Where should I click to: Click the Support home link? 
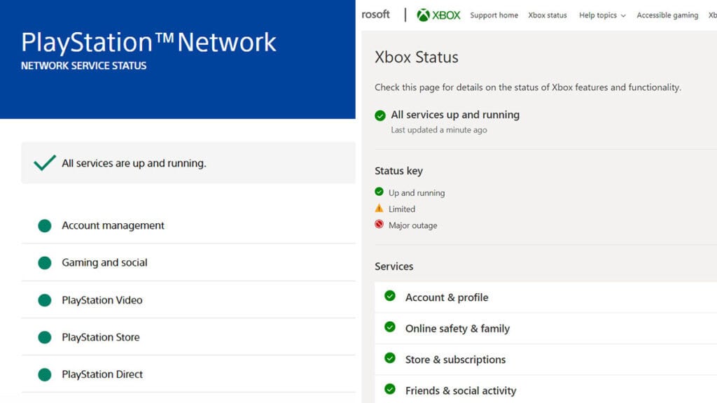click(494, 15)
